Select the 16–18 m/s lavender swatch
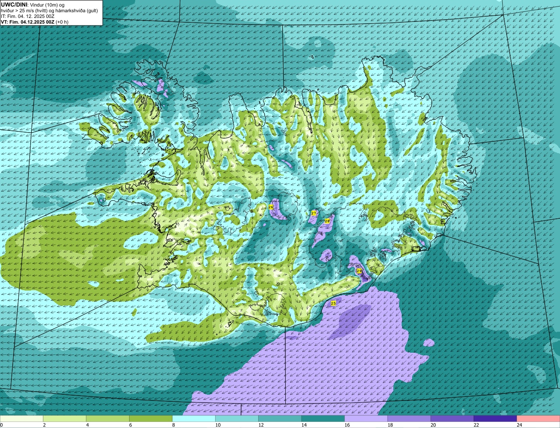Viewport: 560px width, 428px height. pyautogui.click(x=366, y=419)
